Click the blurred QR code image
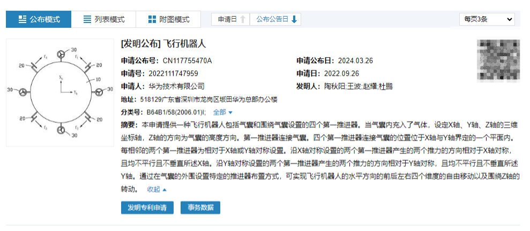Viewport: 530px width, 231px height. click(498, 61)
